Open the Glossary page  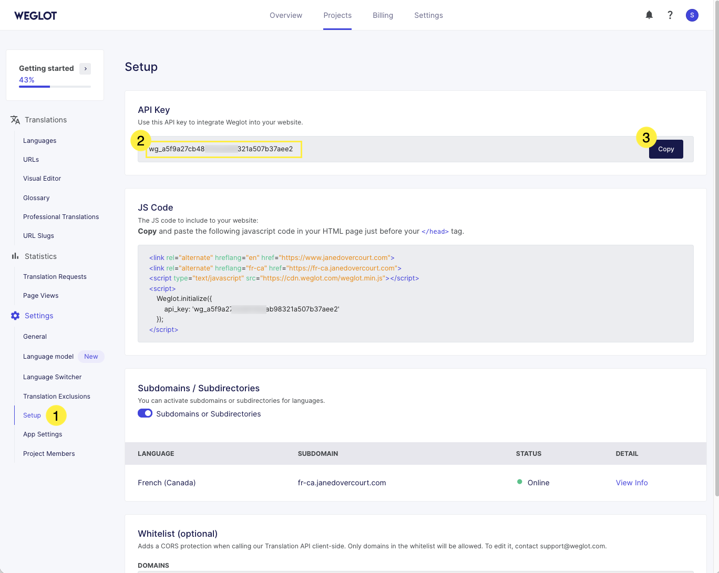tap(36, 198)
